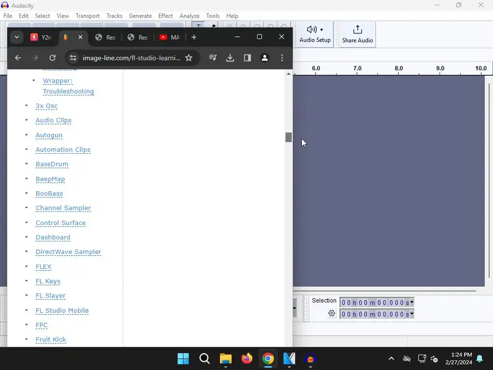The width and height of the screenshot is (493, 370).
Task: Open selection start time format dropdown
Action: coord(412,302)
